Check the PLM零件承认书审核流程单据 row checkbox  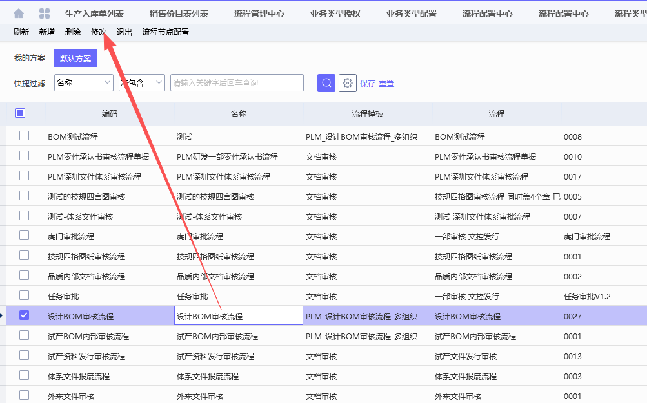pyautogui.click(x=24, y=156)
